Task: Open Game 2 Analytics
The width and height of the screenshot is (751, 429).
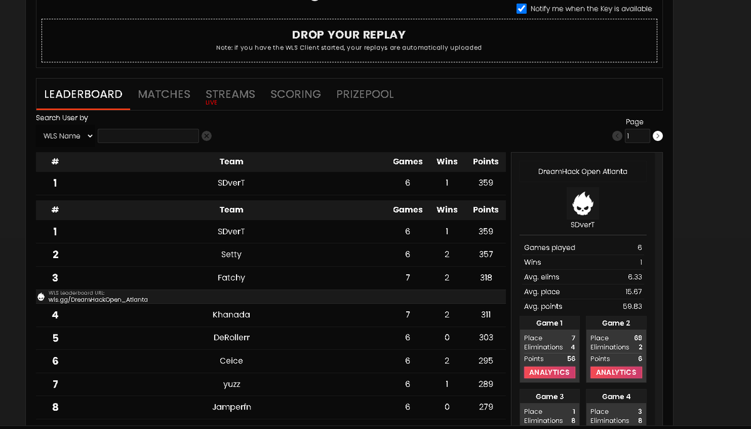Action: click(616, 372)
